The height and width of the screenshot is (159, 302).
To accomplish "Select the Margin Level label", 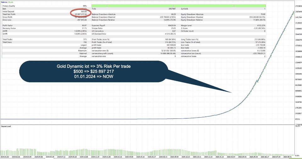I will pos(187,25).
